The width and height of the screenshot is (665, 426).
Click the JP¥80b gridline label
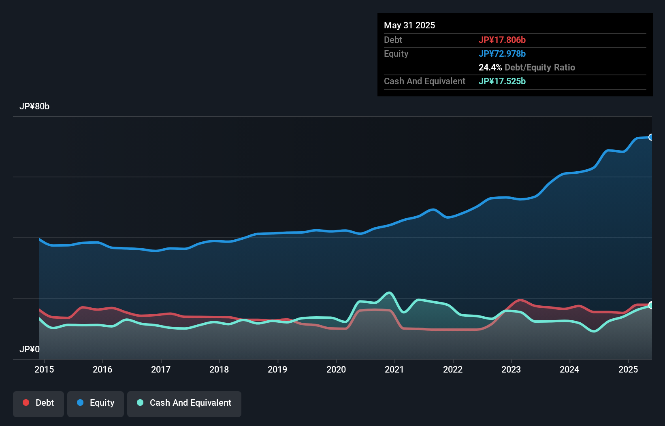coord(35,106)
